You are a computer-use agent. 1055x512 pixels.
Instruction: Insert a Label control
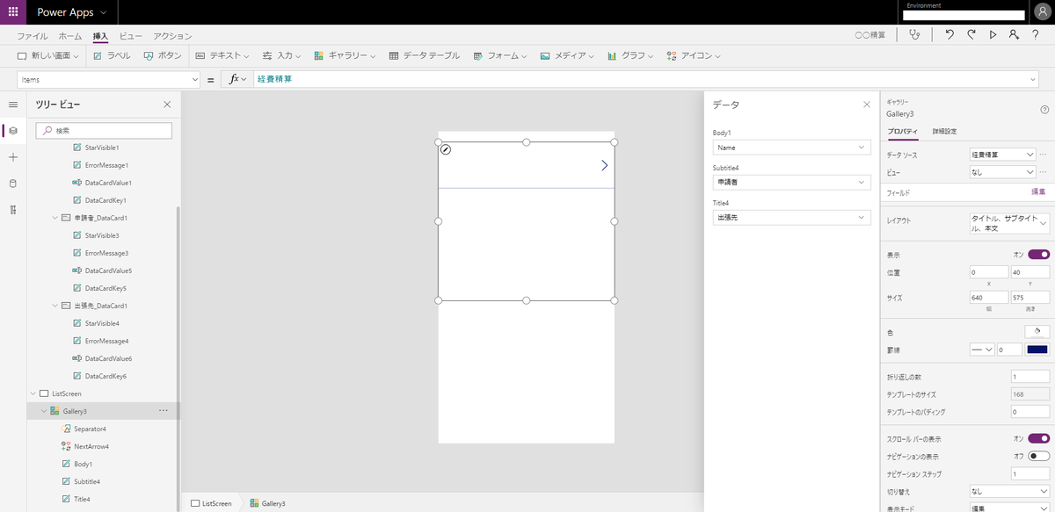pos(112,55)
